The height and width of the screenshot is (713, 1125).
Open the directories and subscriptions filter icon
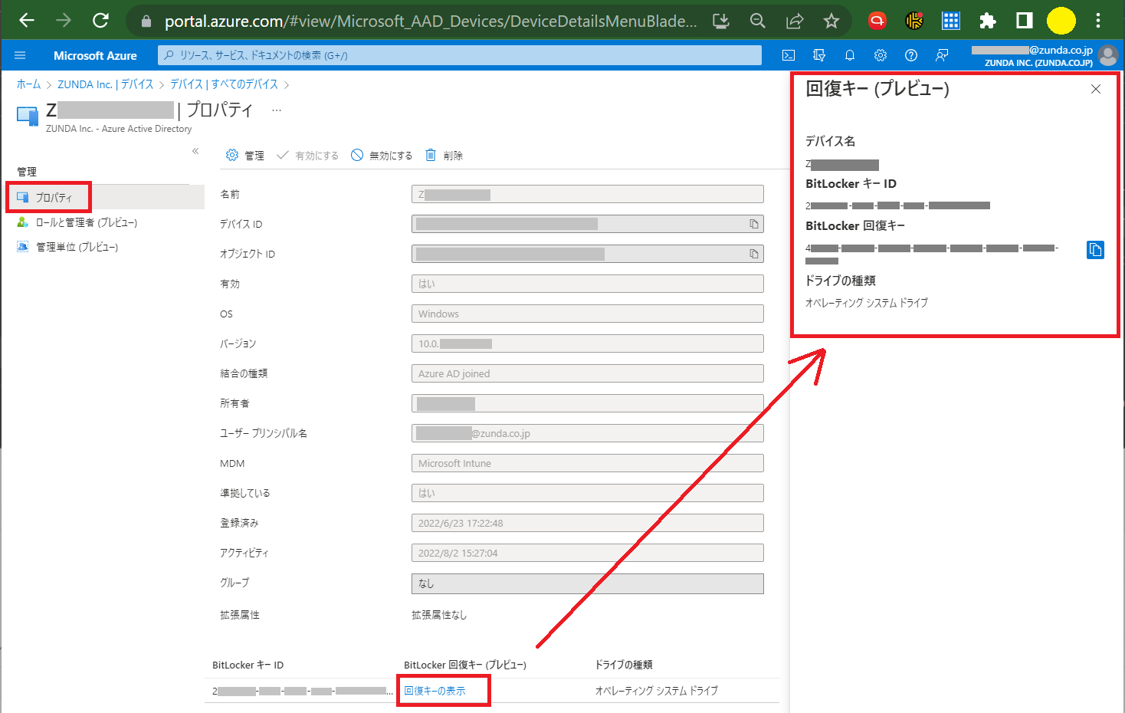pos(819,55)
